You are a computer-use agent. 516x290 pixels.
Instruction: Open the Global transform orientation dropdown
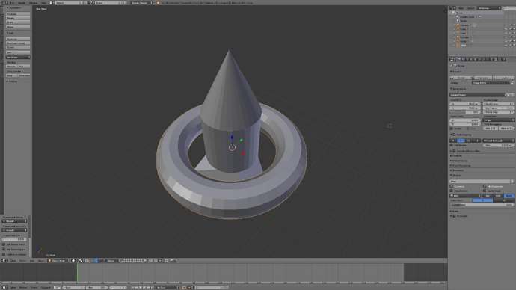coord(113,260)
